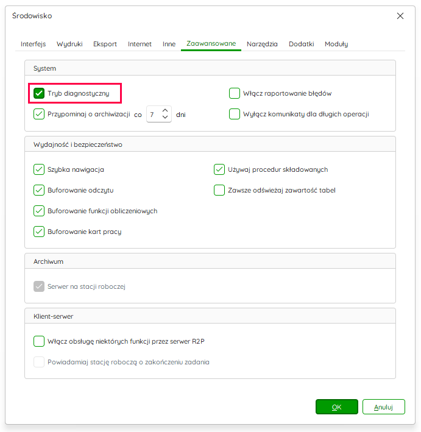
Task: Go to the Eksport tab
Action: point(105,44)
